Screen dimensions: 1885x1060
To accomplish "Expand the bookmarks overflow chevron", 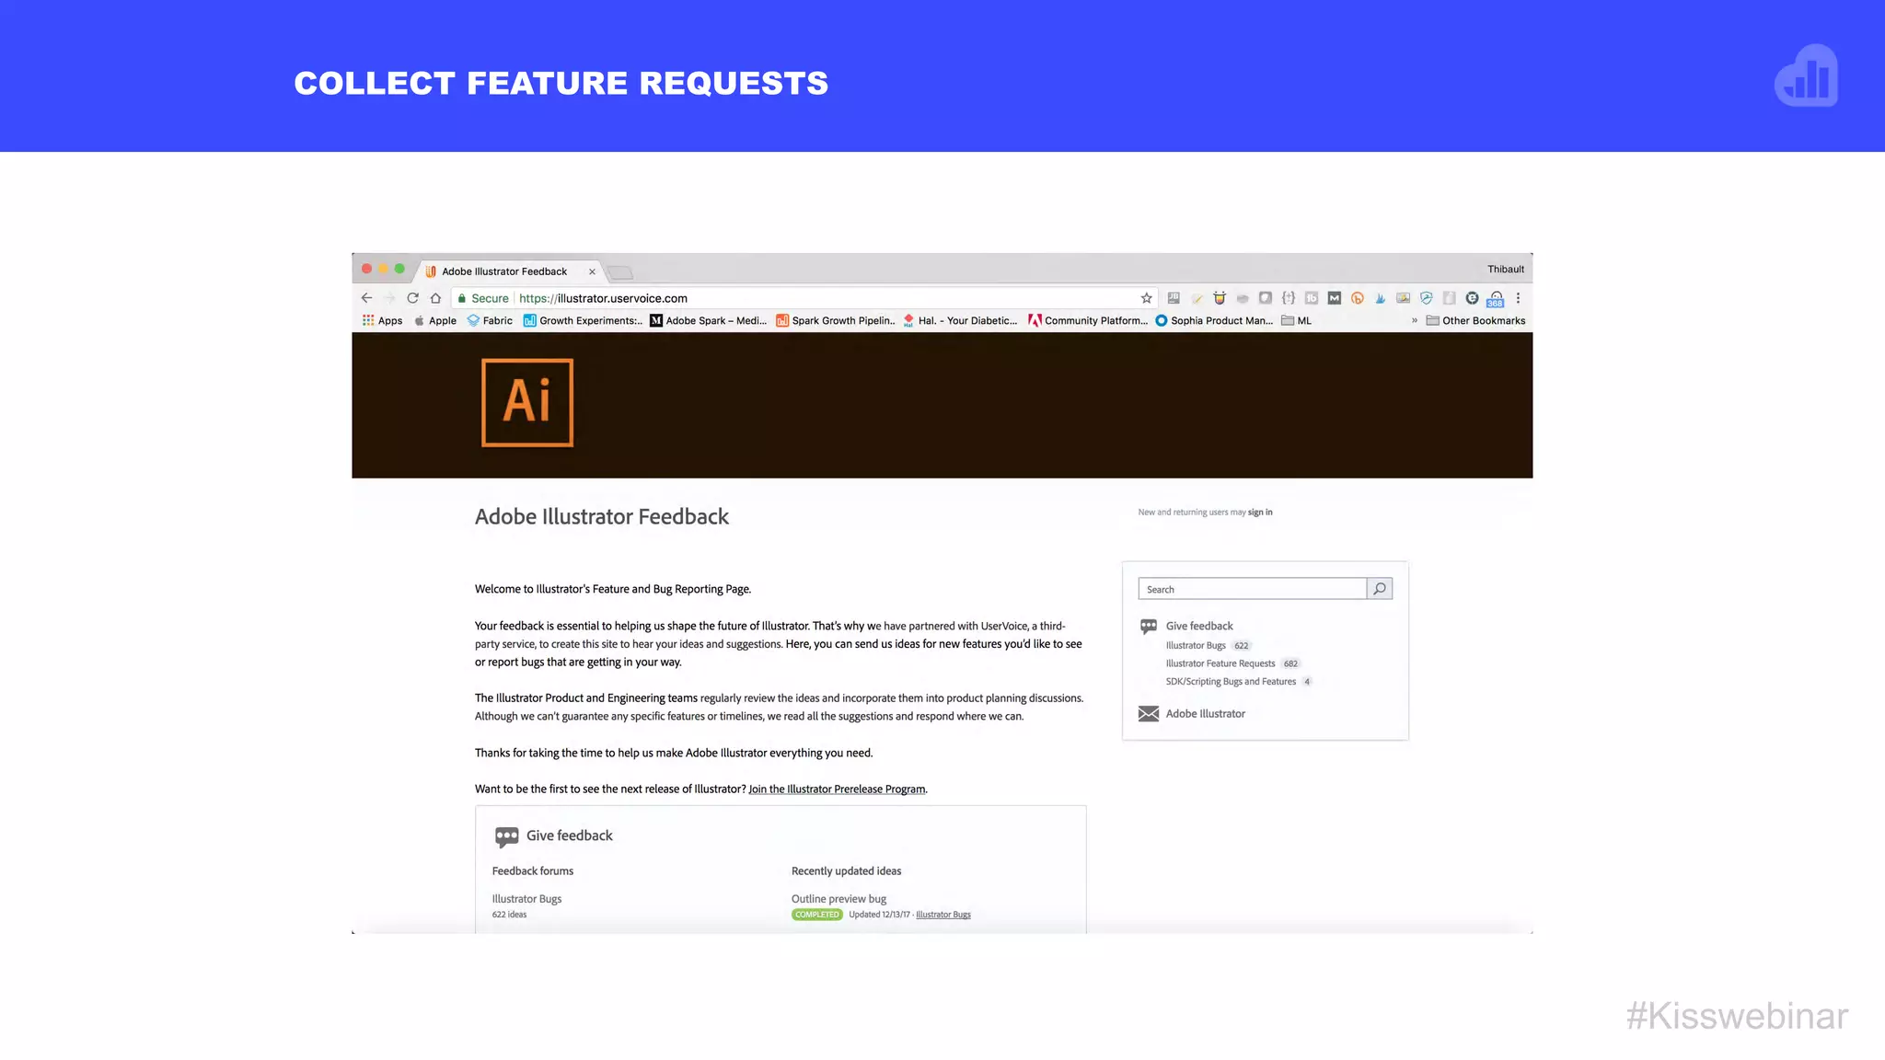I will tap(1415, 320).
